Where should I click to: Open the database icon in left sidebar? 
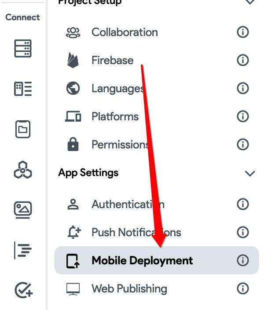[x=23, y=48]
